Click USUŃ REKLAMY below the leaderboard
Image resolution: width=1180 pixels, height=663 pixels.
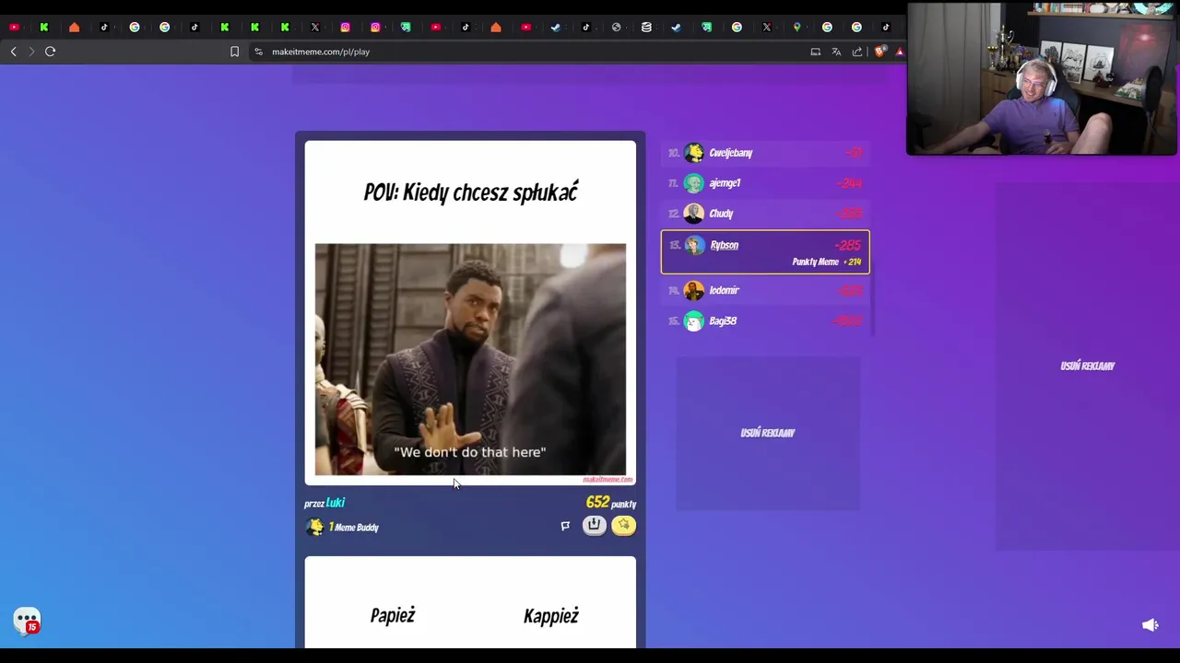(x=767, y=433)
